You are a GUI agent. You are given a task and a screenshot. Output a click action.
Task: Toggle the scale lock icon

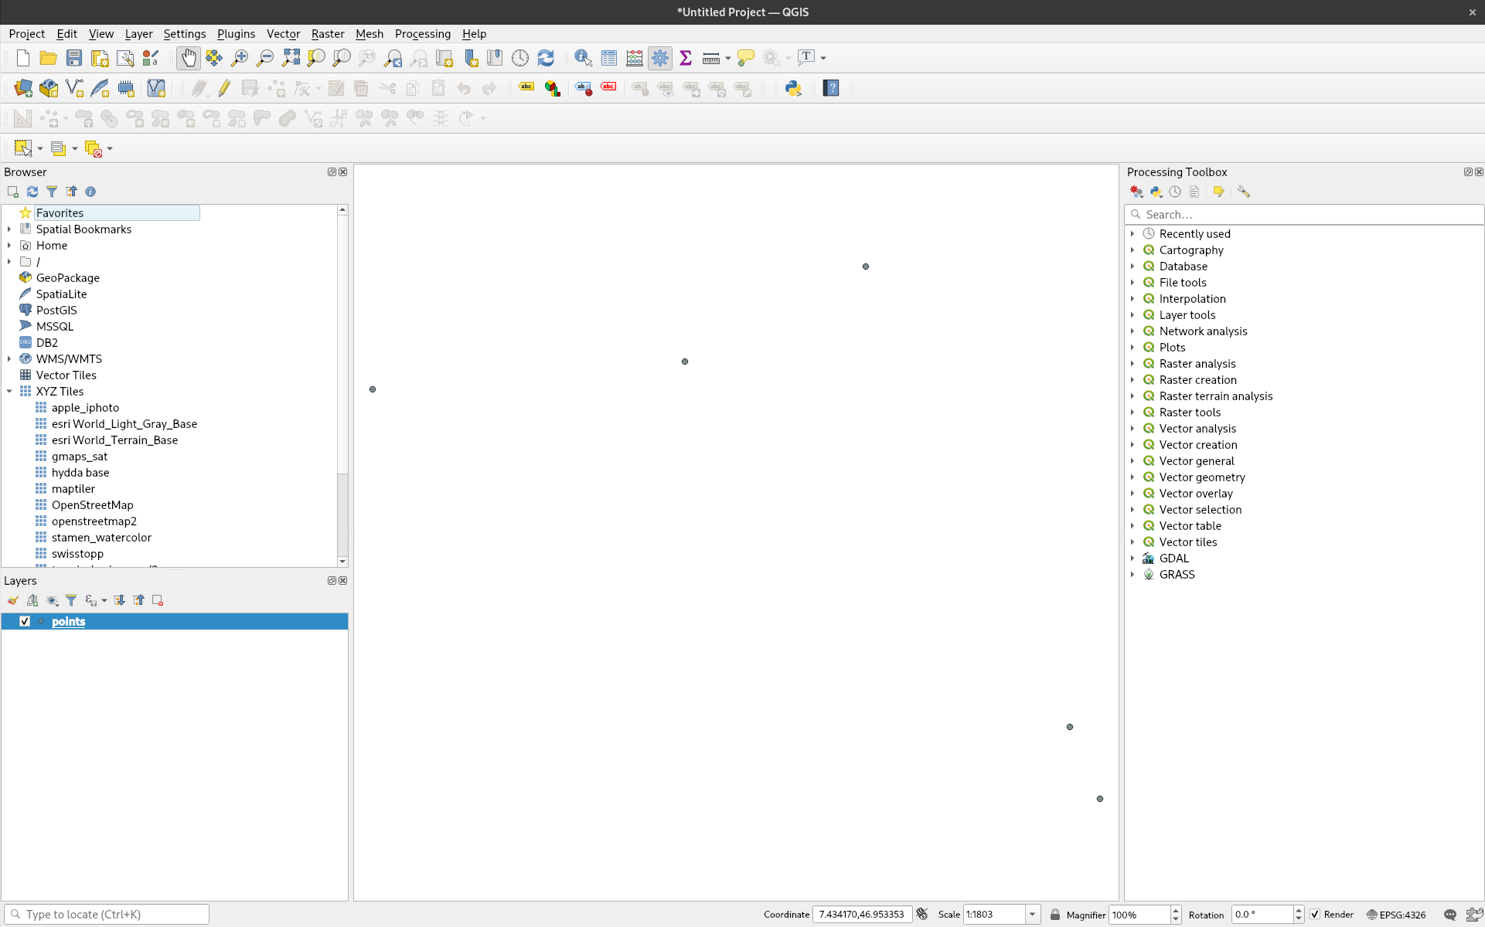tap(1055, 915)
